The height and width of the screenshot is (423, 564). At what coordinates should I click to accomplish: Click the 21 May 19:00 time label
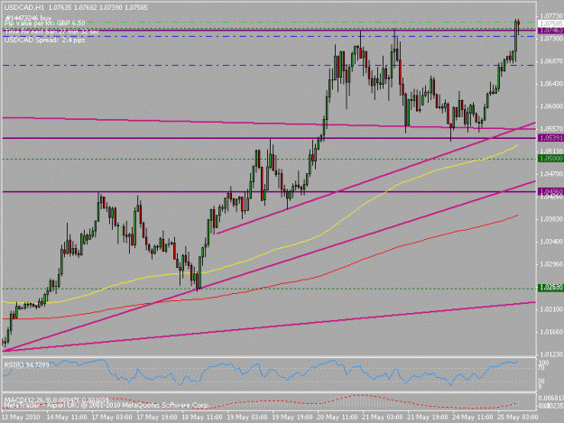click(x=427, y=418)
